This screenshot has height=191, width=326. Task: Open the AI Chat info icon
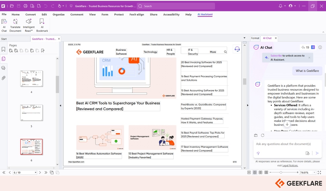click(x=320, y=47)
